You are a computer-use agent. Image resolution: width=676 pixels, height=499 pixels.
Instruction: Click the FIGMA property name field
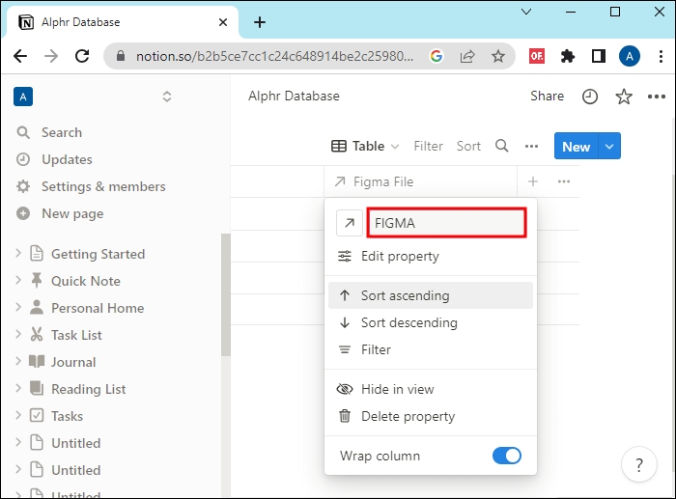click(x=446, y=223)
